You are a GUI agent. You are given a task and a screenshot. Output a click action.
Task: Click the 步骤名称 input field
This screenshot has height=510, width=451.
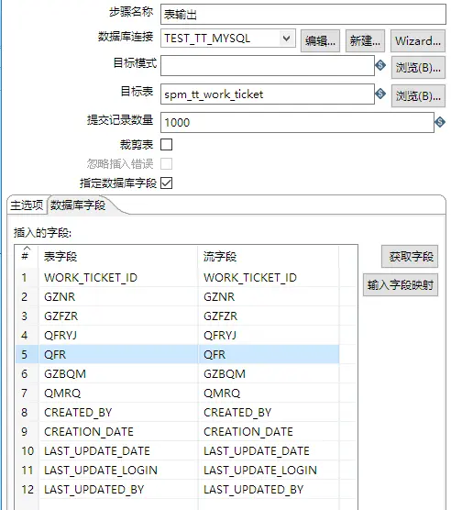click(x=303, y=15)
